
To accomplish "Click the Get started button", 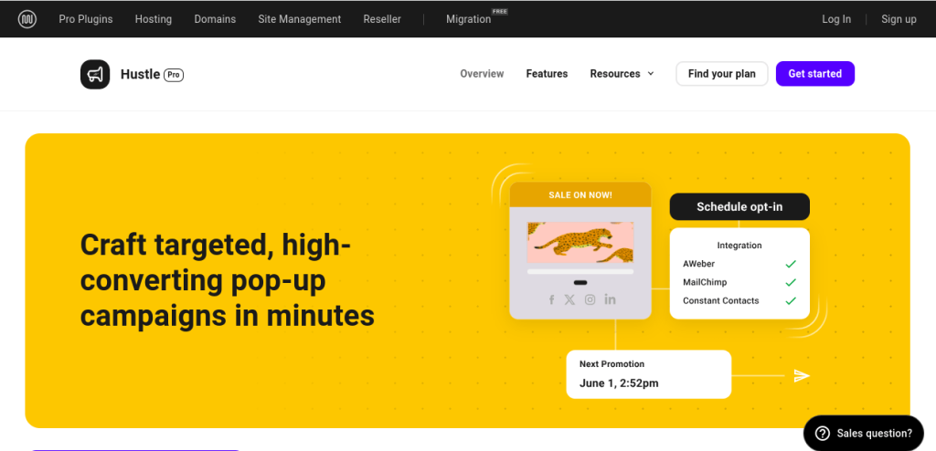I will pos(814,74).
